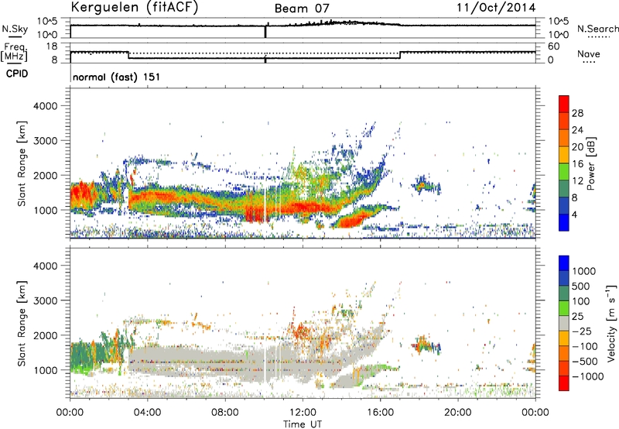
Task: Click the 'Time UT' axis label
Action: pos(303,424)
